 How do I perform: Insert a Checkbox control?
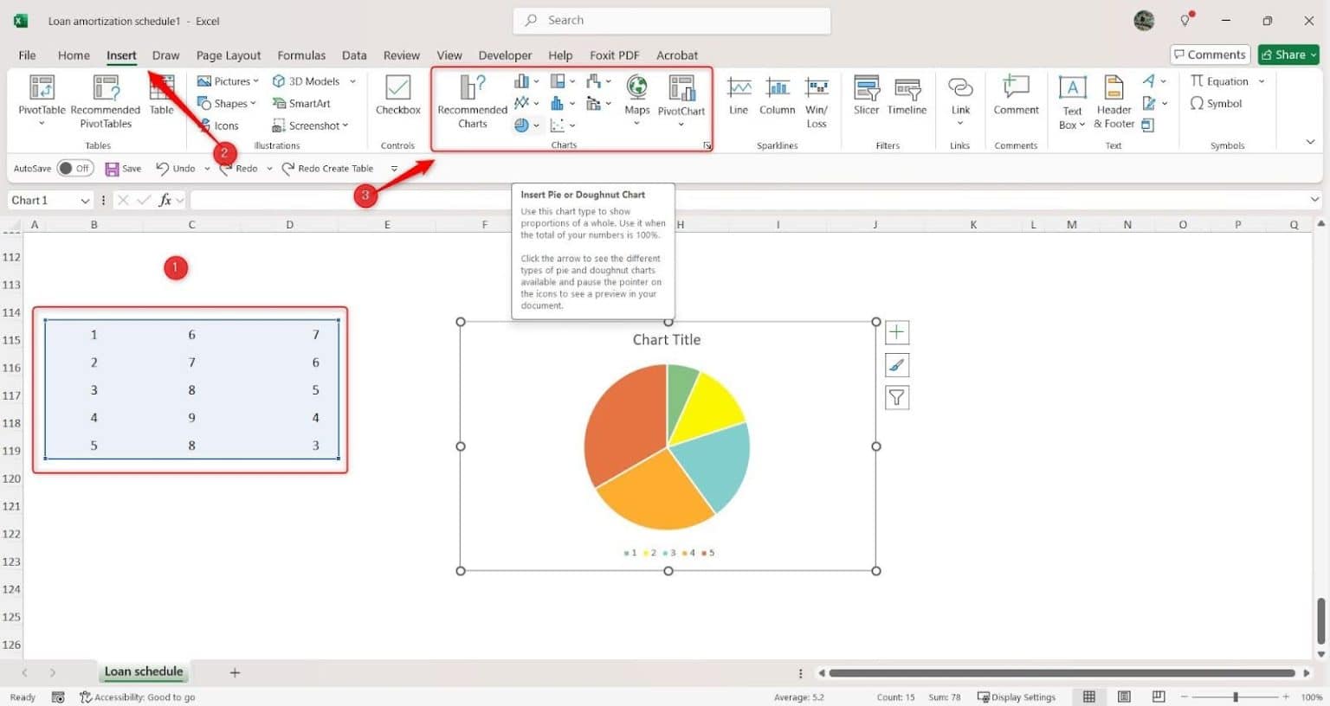(397, 97)
